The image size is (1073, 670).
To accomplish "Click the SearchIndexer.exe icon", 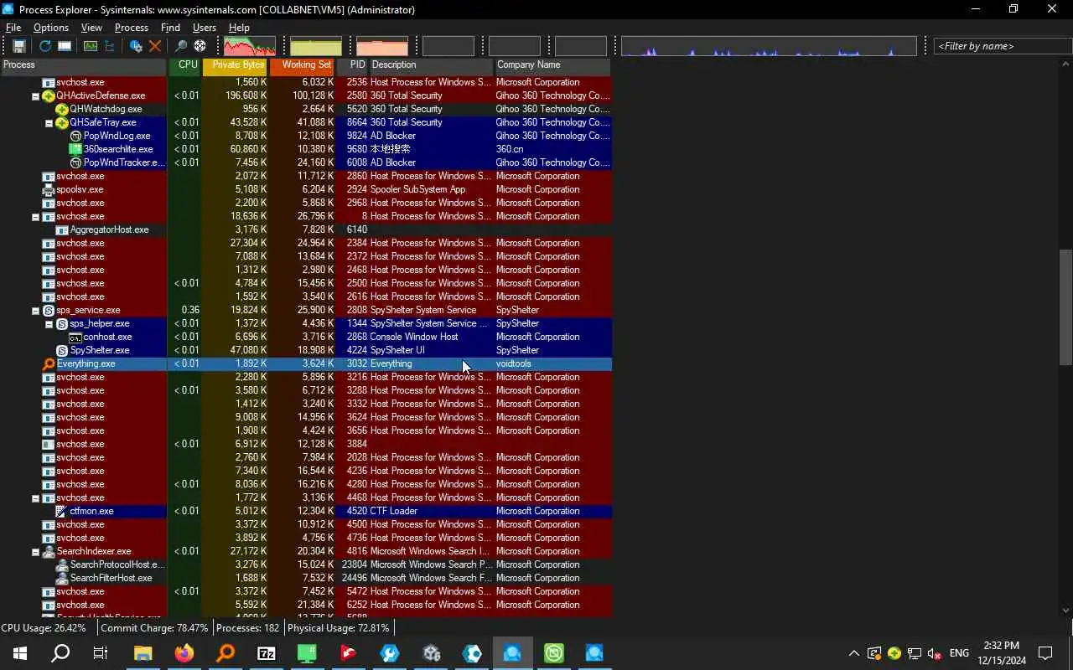I will pyautogui.click(x=49, y=551).
